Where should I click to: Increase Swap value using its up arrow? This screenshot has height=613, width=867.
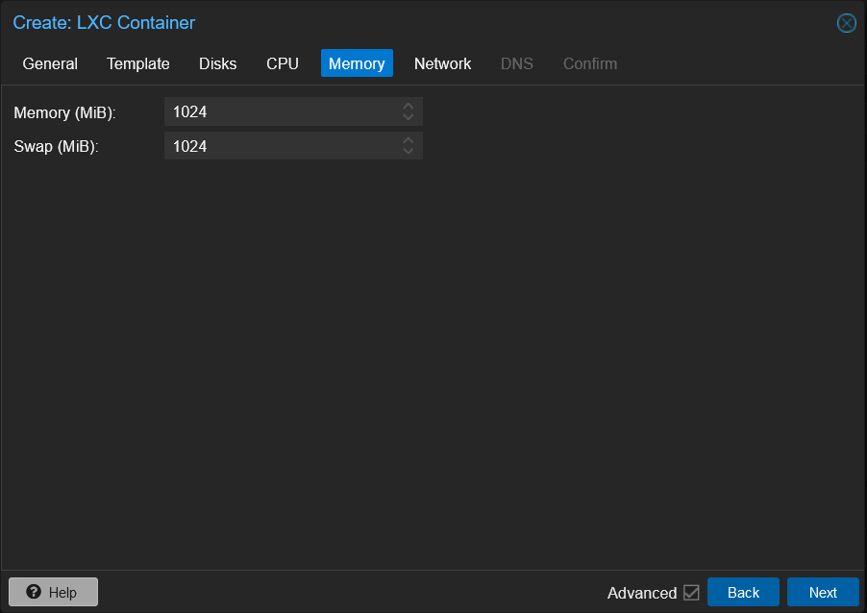coord(408,141)
